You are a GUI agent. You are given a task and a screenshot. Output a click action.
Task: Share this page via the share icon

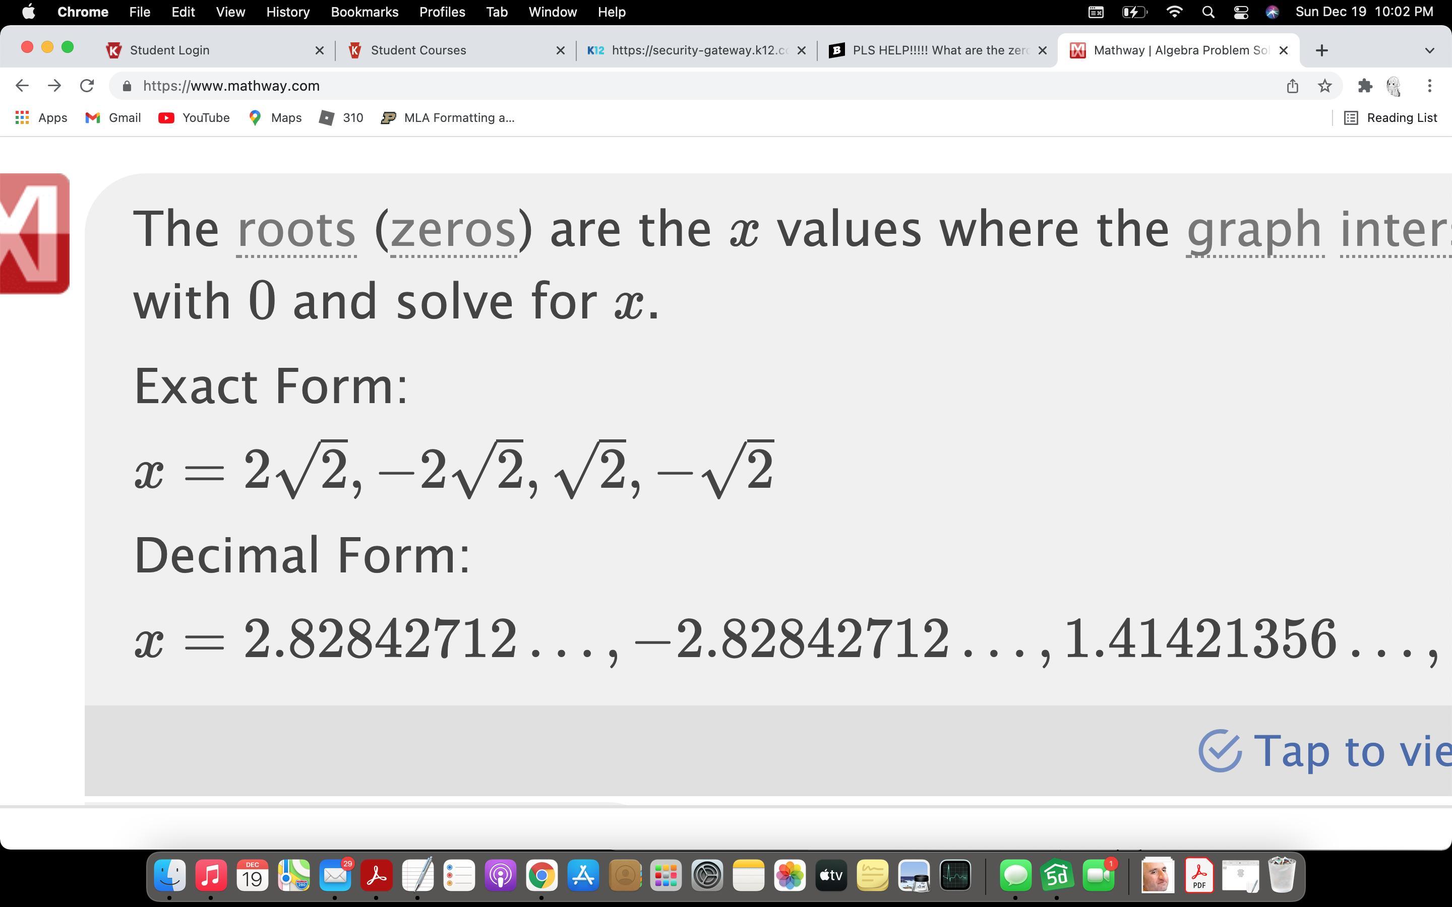click(x=1292, y=86)
